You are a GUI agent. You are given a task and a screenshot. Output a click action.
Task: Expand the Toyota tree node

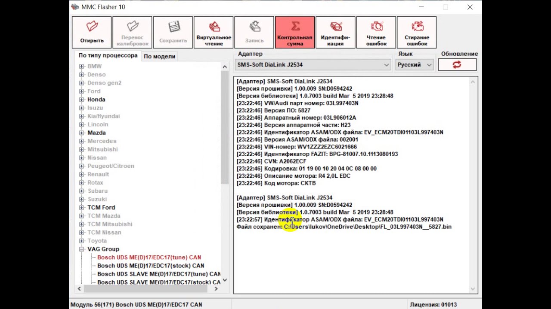tap(81, 241)
